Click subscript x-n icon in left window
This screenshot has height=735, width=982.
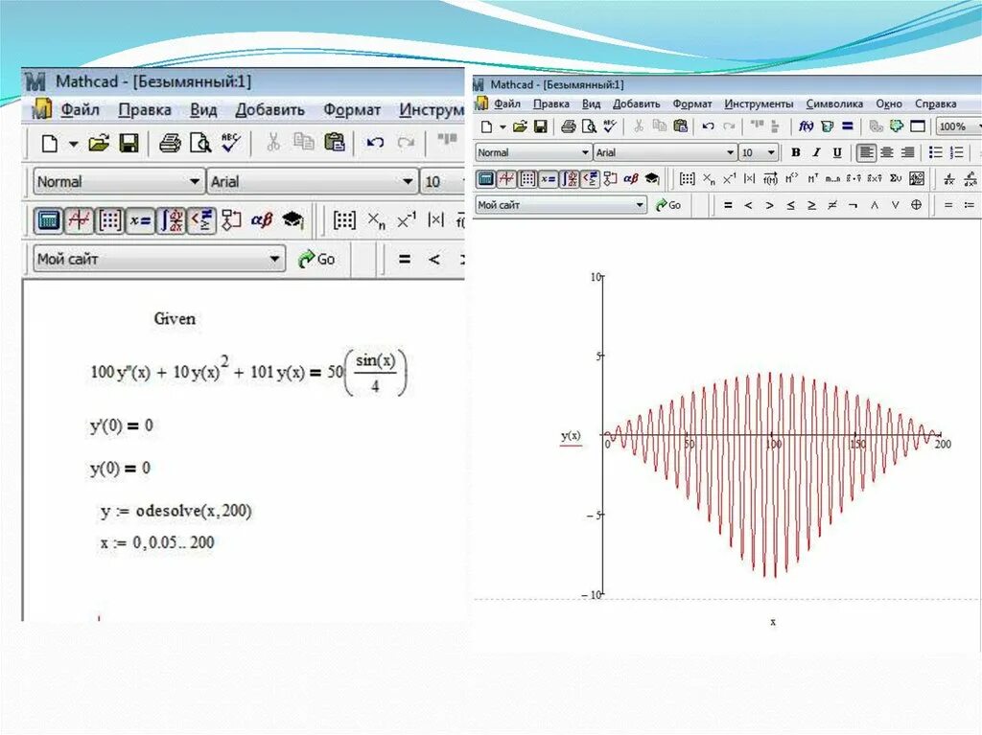point(376,220)
